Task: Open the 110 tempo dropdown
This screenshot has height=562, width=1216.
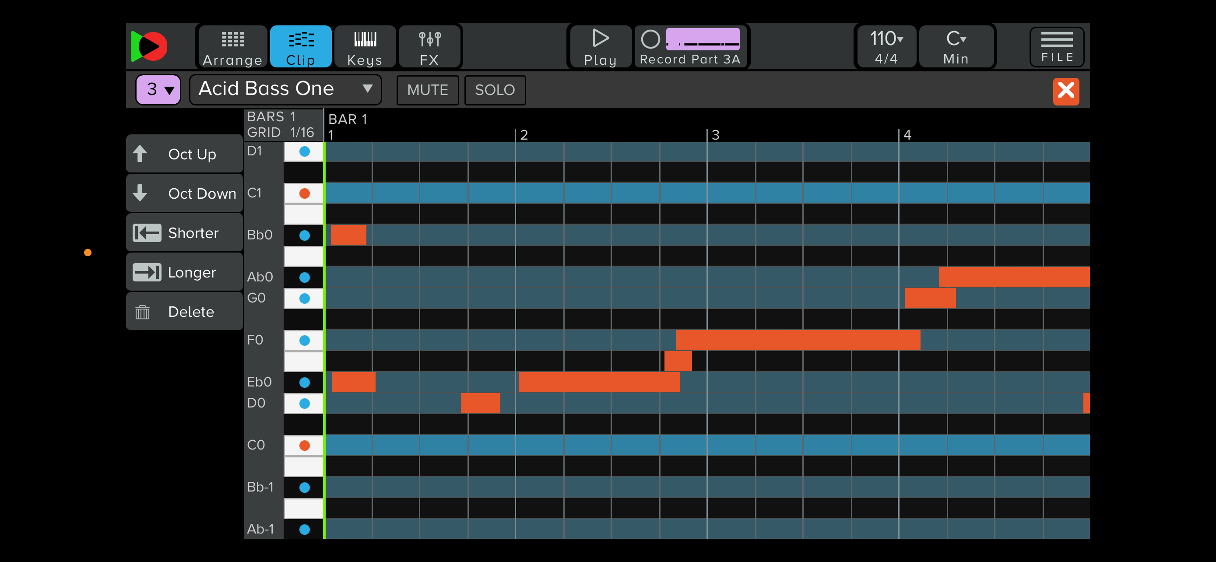Action: (x=886, y=47)
